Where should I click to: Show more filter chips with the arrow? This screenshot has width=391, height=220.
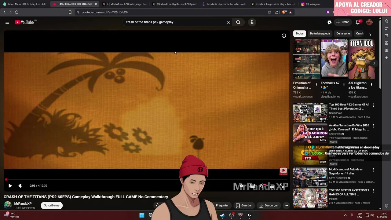[370, 35]
